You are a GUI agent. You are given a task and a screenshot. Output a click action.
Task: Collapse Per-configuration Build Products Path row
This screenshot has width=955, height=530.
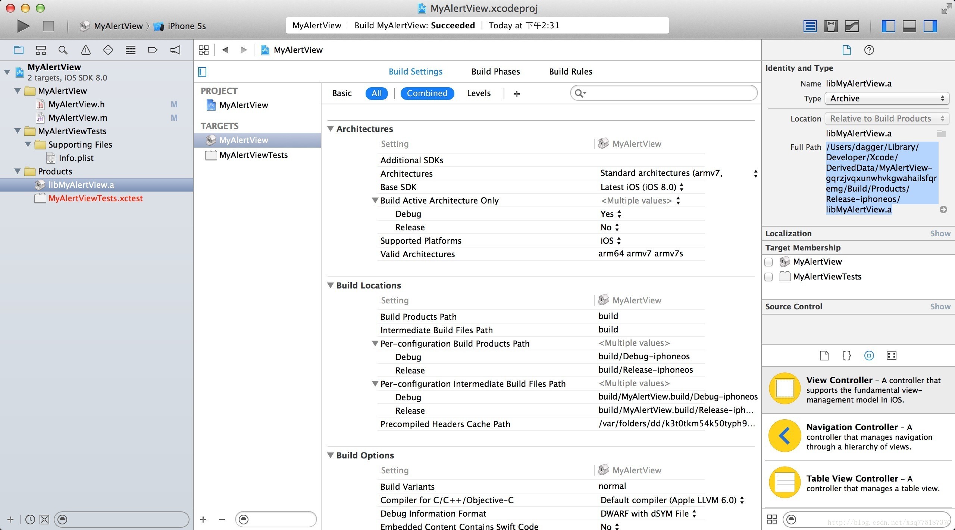tap(375, 343)
